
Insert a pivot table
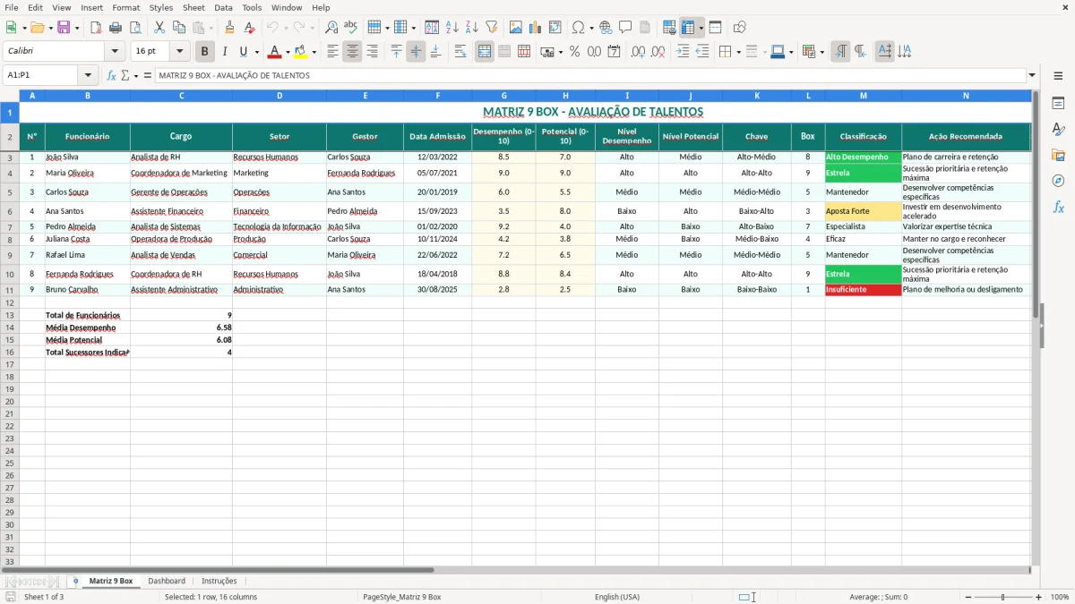point(555,28)
